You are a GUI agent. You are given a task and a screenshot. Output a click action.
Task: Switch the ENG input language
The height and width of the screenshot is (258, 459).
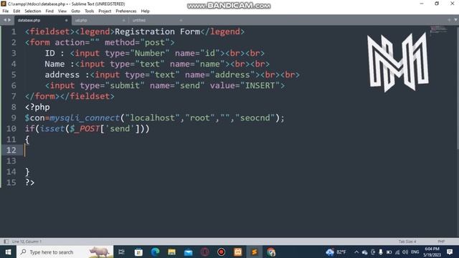point(415,252)
